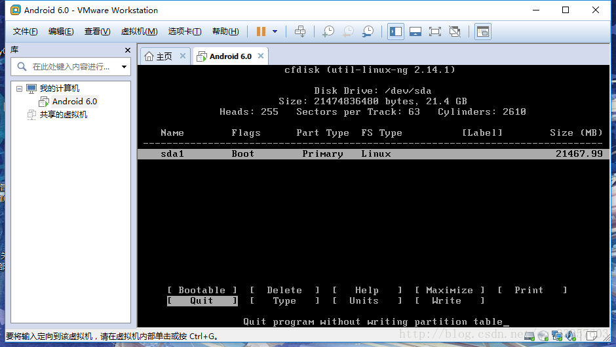Click the send Ctrl+Alt+Del toolbar icon
616x347 pixels.
point(300,31)
